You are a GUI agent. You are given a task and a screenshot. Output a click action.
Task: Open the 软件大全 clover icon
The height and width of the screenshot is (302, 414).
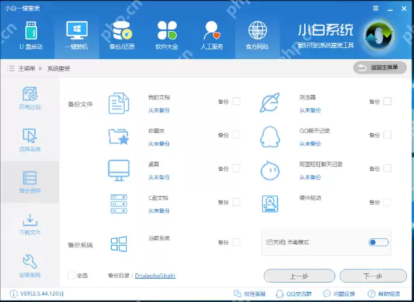pos(167,31)
